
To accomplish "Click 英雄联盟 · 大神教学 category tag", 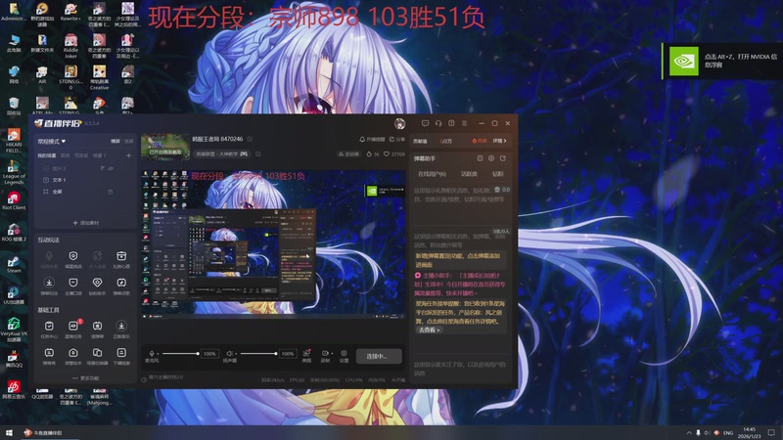I will [221, 154].
